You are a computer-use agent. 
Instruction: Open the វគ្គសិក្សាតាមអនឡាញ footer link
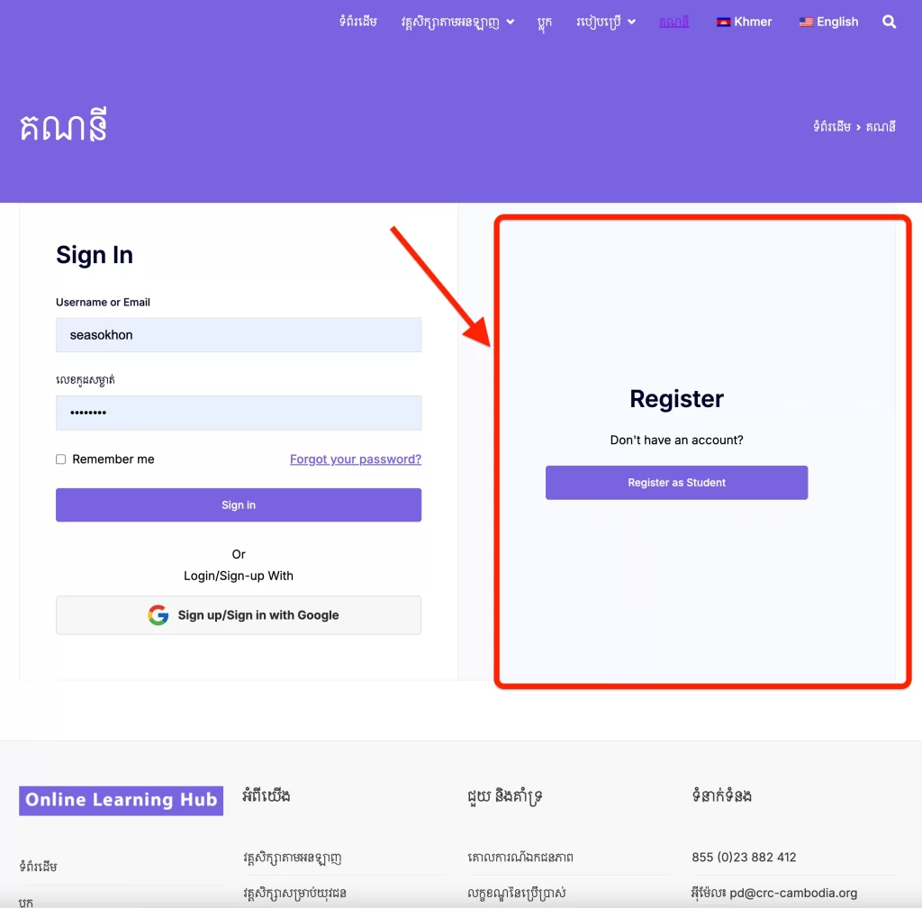pyautogui.click(x=293, y=858)
